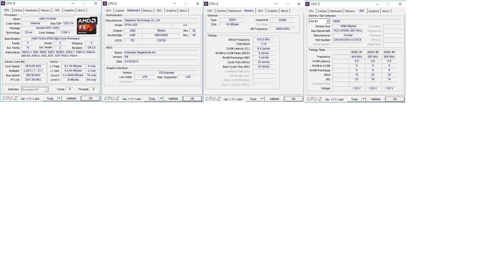The width and height of the screenshot is (485, 273).
Task: Open Memory tab in the second (Mainboard) window
Action: pos(148,11)
